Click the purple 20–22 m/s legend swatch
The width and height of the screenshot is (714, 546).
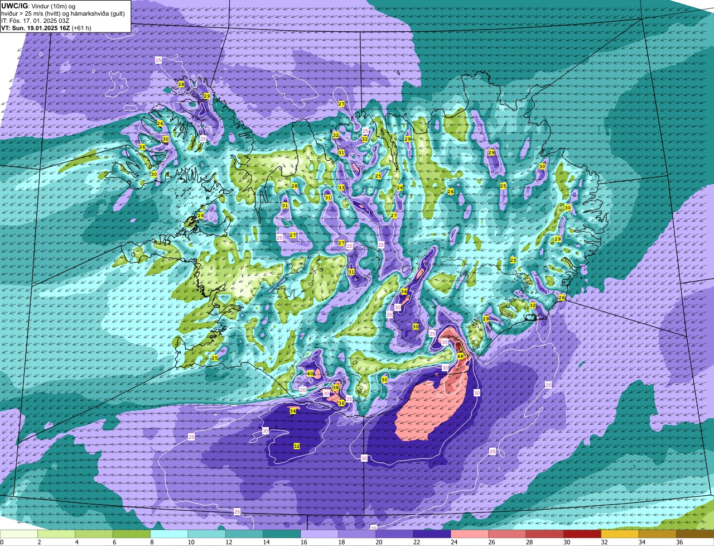[x=394, y=534]
